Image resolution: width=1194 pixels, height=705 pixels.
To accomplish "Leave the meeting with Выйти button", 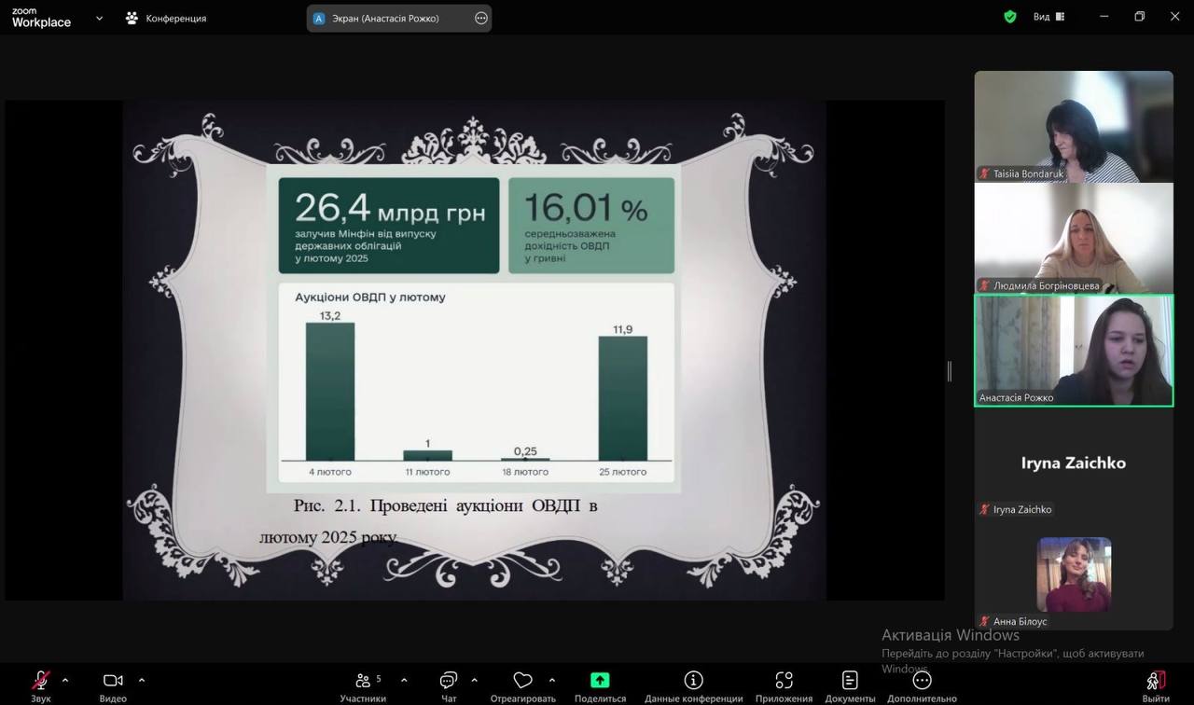I will click(x=1156, y=682).
